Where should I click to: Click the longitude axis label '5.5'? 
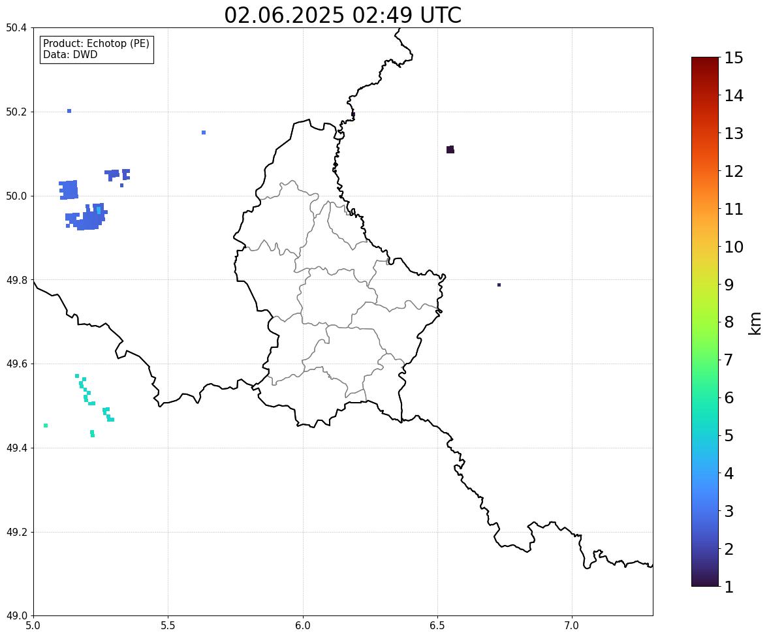[x=168, y=626]
